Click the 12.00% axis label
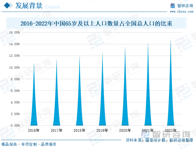Image resolution: width=196 pixels, height=149 pixels. pyautogui.click(x=14, y=56)
